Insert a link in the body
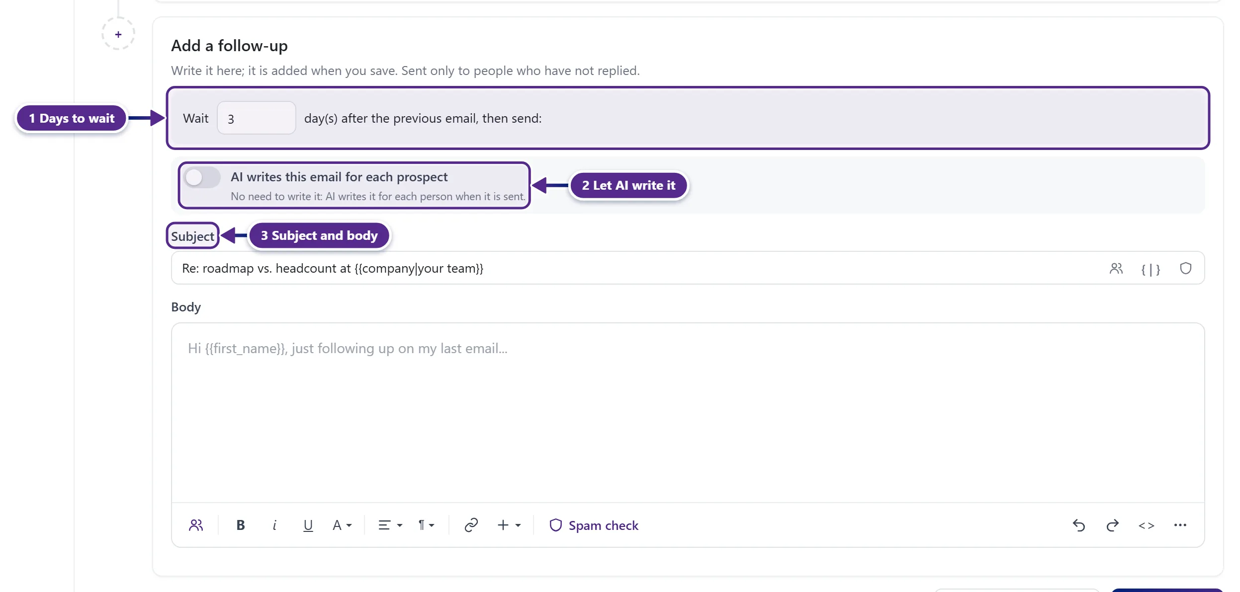This screenshot has height=592, width=1240. 471,525
